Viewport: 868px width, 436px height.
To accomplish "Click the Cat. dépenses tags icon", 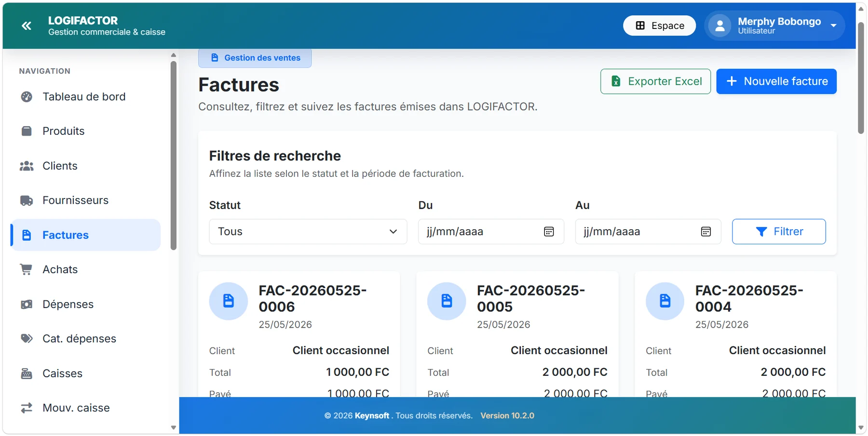I will pyautogui.click(x=27, y=339).
